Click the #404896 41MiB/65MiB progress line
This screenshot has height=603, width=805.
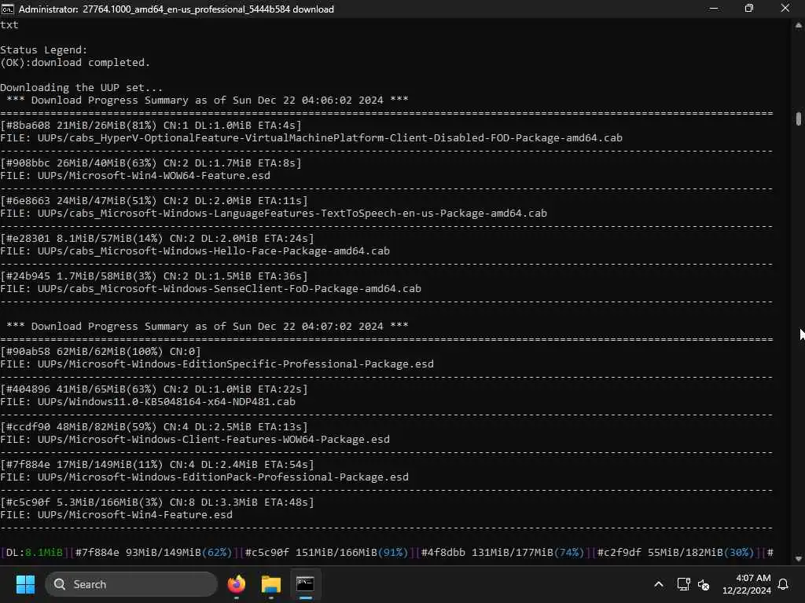coord(154,389)
